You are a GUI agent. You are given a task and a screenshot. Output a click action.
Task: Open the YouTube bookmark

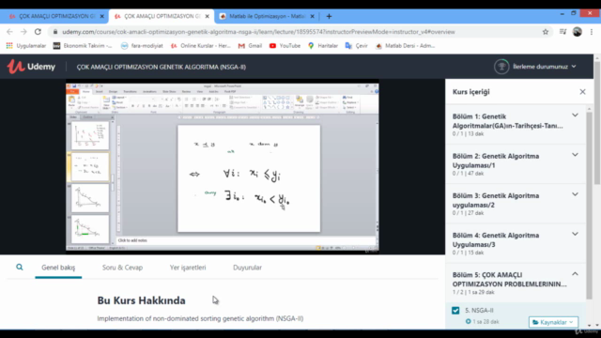pos(285,46)
